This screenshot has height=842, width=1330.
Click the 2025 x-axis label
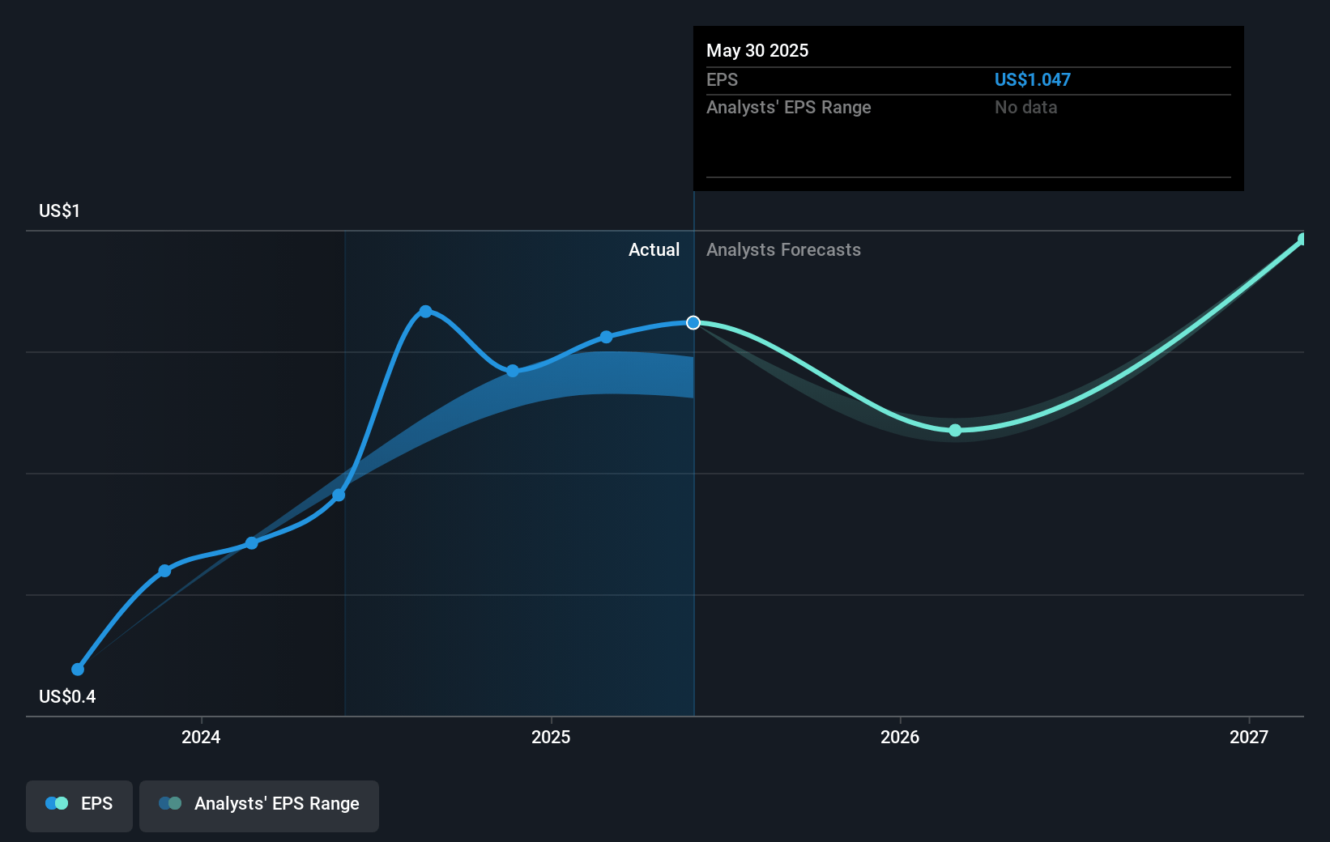coord(551,737)
